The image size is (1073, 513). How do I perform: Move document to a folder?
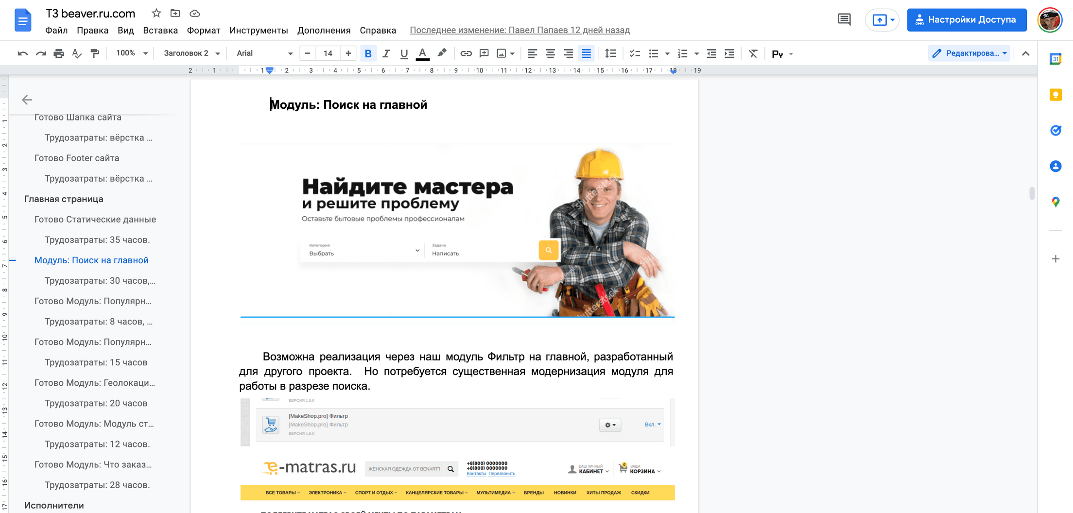pos(175,13)
